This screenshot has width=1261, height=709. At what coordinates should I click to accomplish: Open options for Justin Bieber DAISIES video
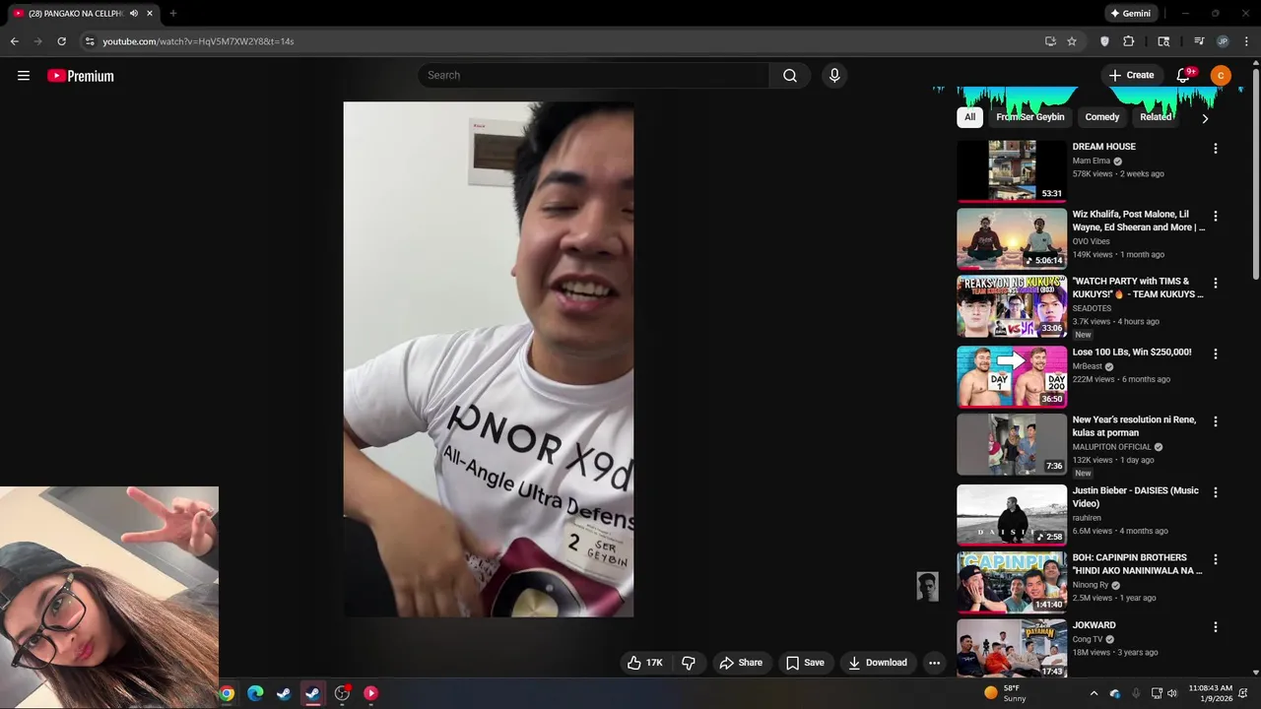(1215, 492)
